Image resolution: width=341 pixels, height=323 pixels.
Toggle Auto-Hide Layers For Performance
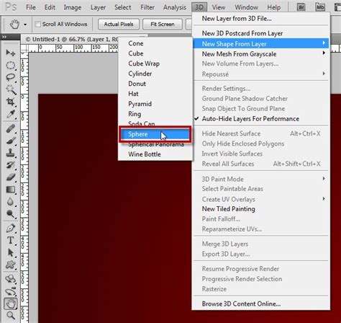click(x=250, y=119)
